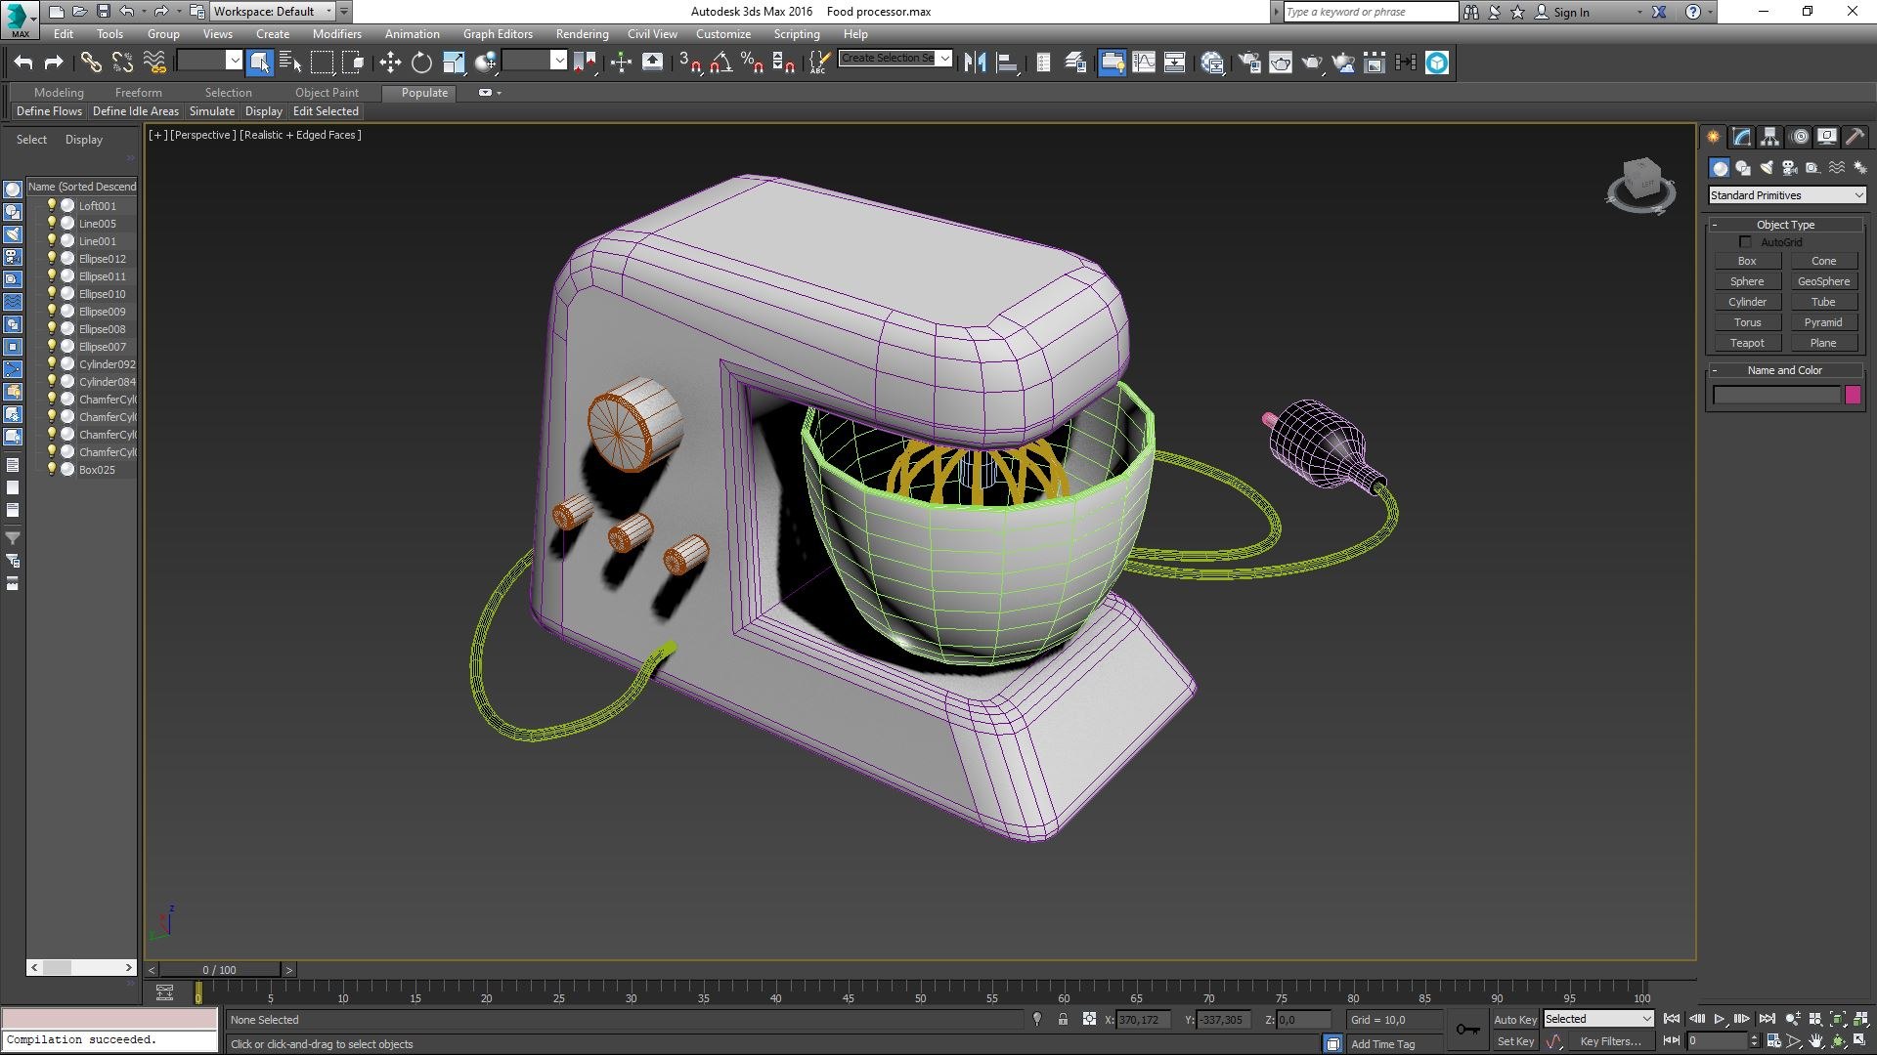Go to the animation start frame
Viewport: 1877px width, 1055px height.
[x=1672, y=1019]
